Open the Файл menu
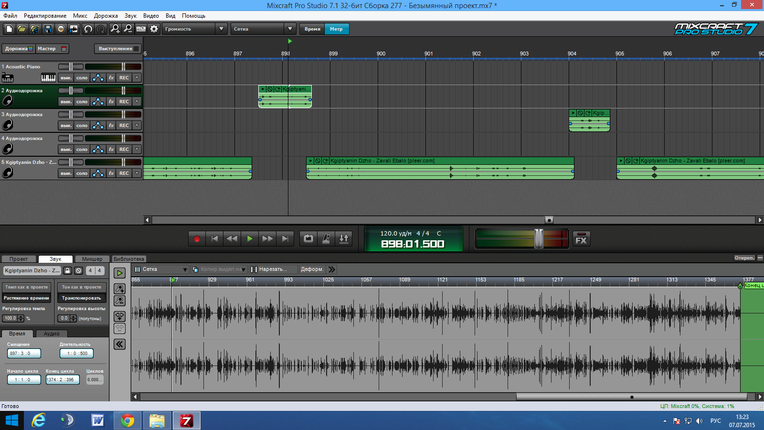The width and height of the screenshot is (764, 430). pyautogui.click(x=10, y=16)
